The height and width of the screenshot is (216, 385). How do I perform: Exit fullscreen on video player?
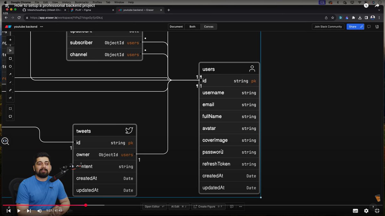click(377, 211)
